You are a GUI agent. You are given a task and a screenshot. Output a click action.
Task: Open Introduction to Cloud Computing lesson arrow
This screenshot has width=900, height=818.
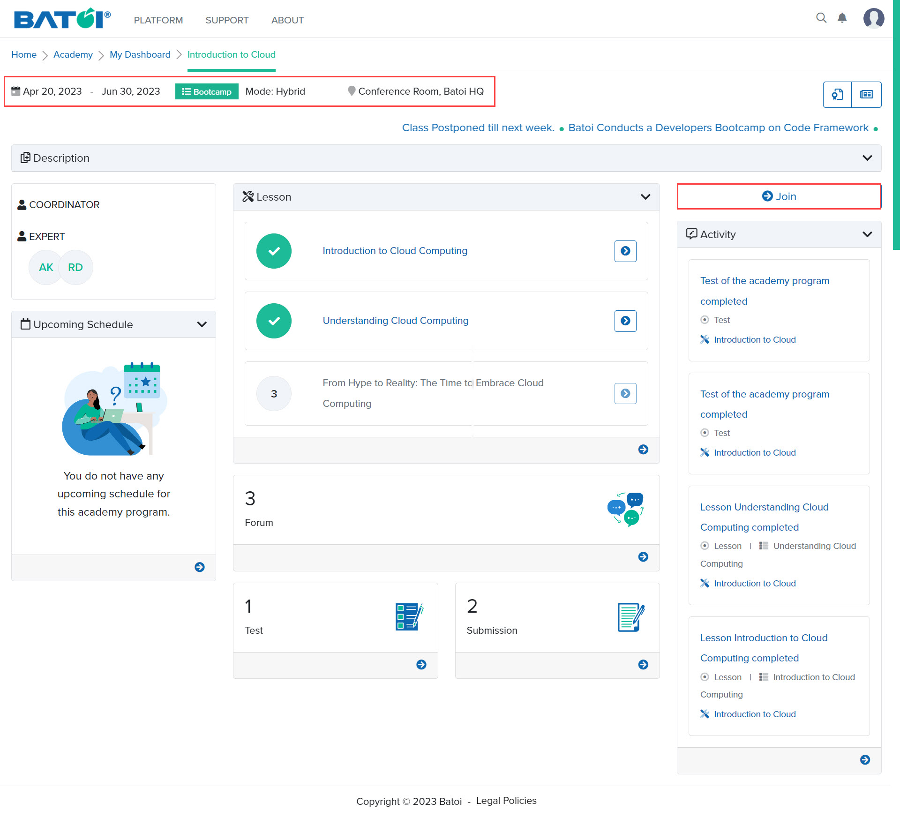(625, 251)
